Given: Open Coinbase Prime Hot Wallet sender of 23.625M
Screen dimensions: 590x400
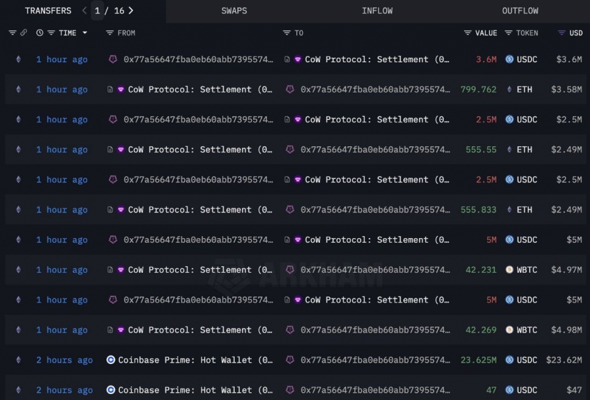Looking at the screenshot, I should tap(195, 360).
